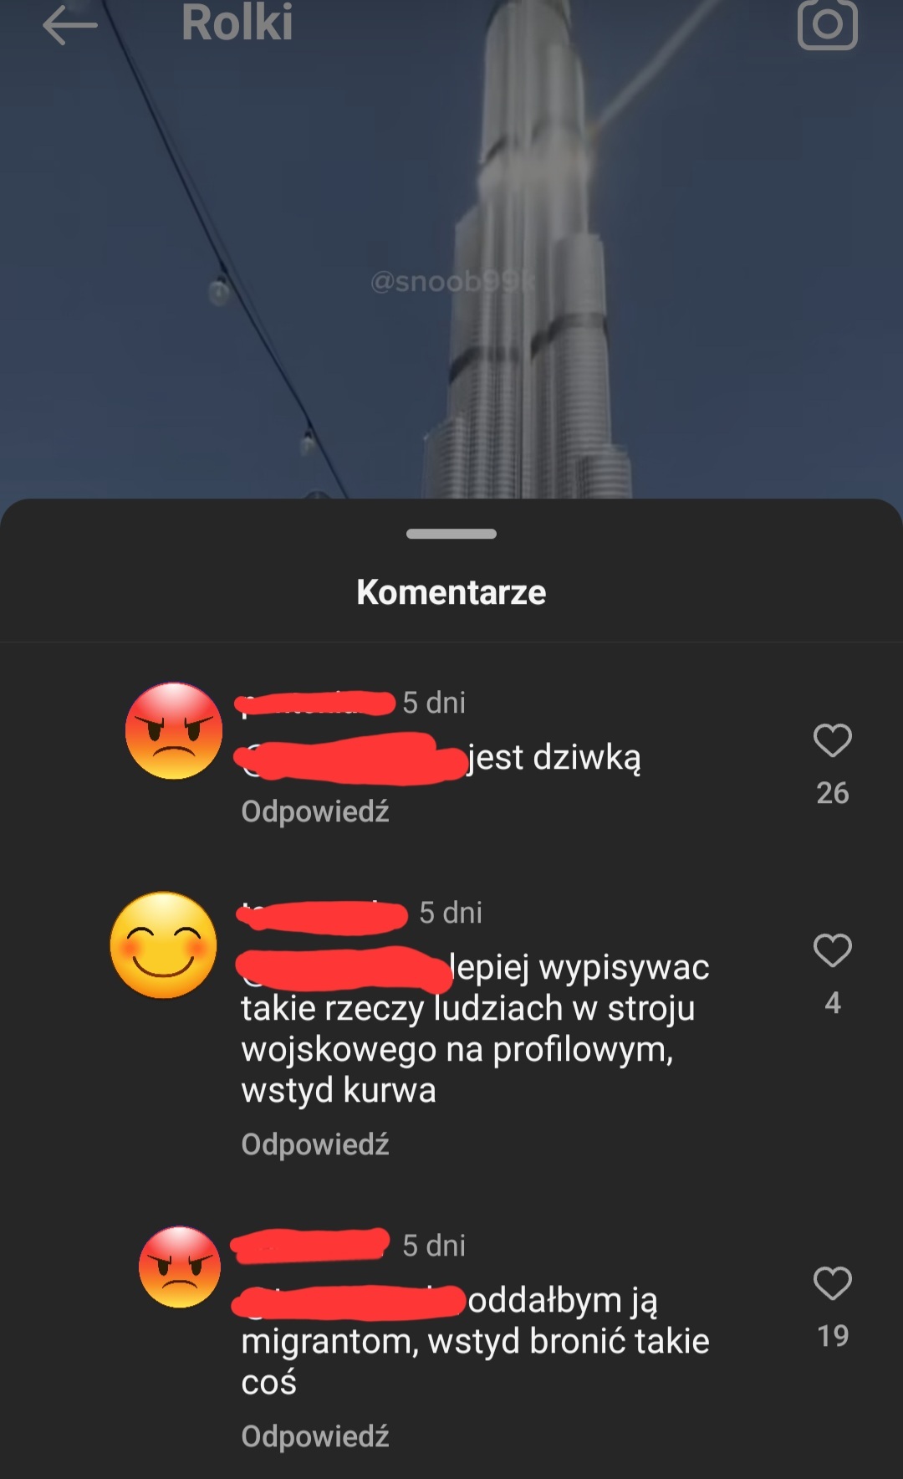The image size is (903, 1479).
Task: Reply to the "wstyd kurwa" comment
Action: [x=315, y=1144]
